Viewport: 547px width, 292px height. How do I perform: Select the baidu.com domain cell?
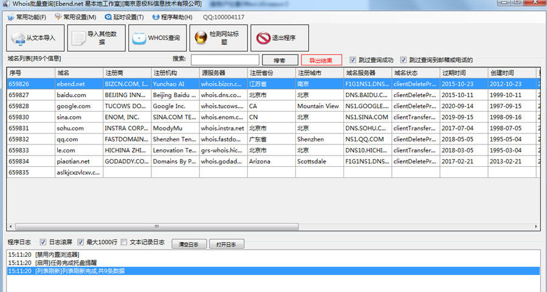pos(79,95)
